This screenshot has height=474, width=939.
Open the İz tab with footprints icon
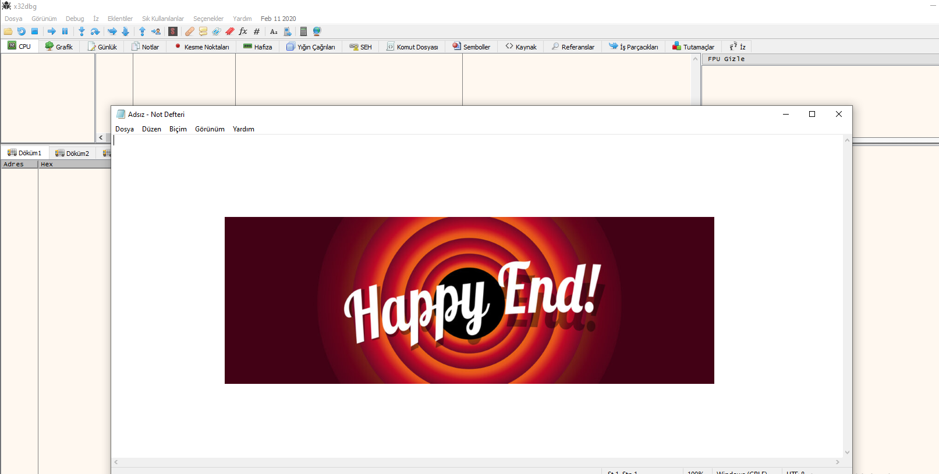pos(738,47)
